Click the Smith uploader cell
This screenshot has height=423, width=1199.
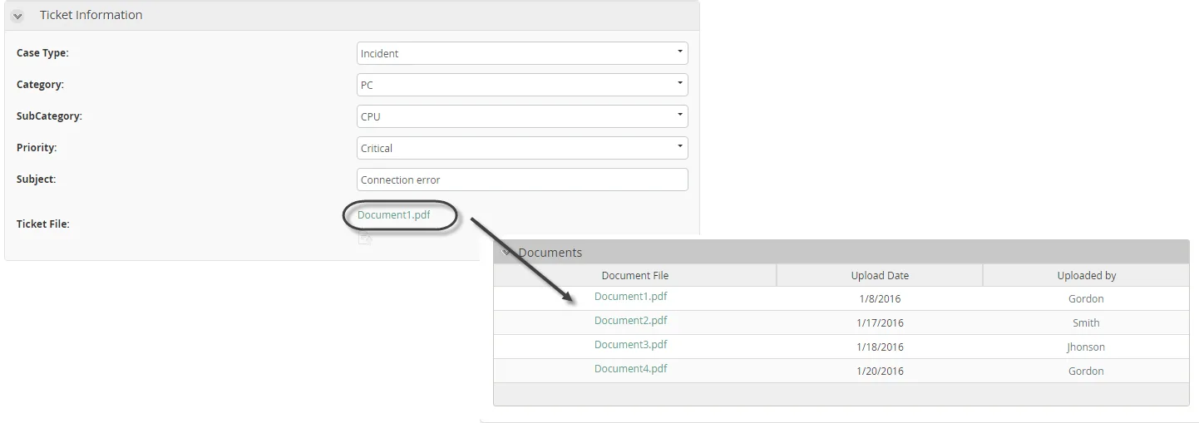(1086, 323)
